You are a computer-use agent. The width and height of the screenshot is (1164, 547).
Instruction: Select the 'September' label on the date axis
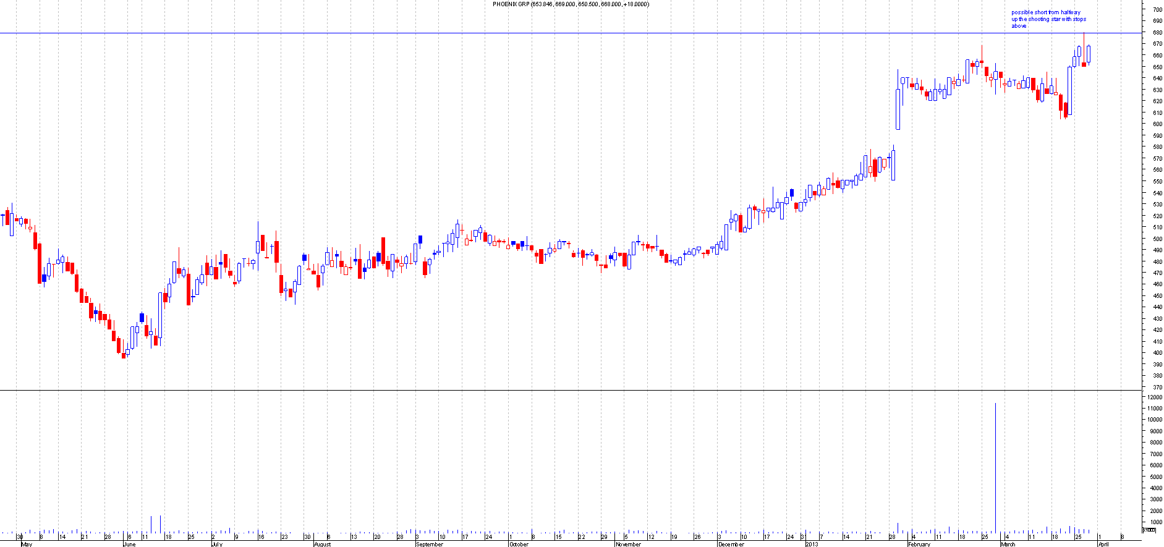(x=430, y=545)
